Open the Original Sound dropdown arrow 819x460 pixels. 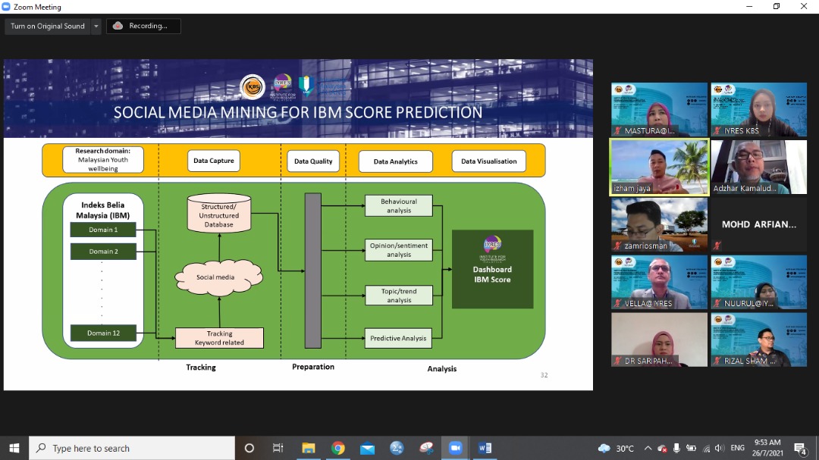click(96, 26)
